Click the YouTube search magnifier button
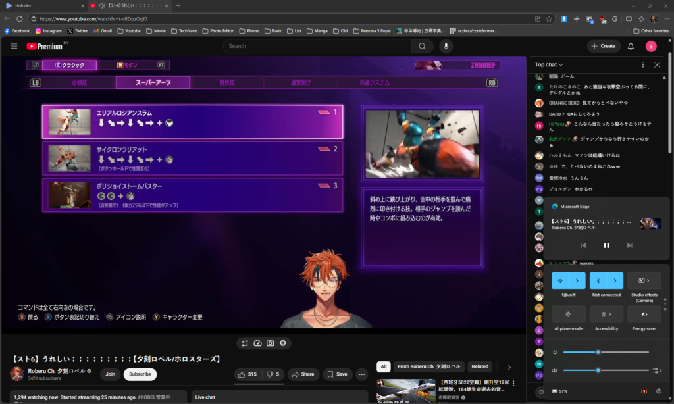The height and width of the screenshot is (404, 674). click(x=422, y=46)
